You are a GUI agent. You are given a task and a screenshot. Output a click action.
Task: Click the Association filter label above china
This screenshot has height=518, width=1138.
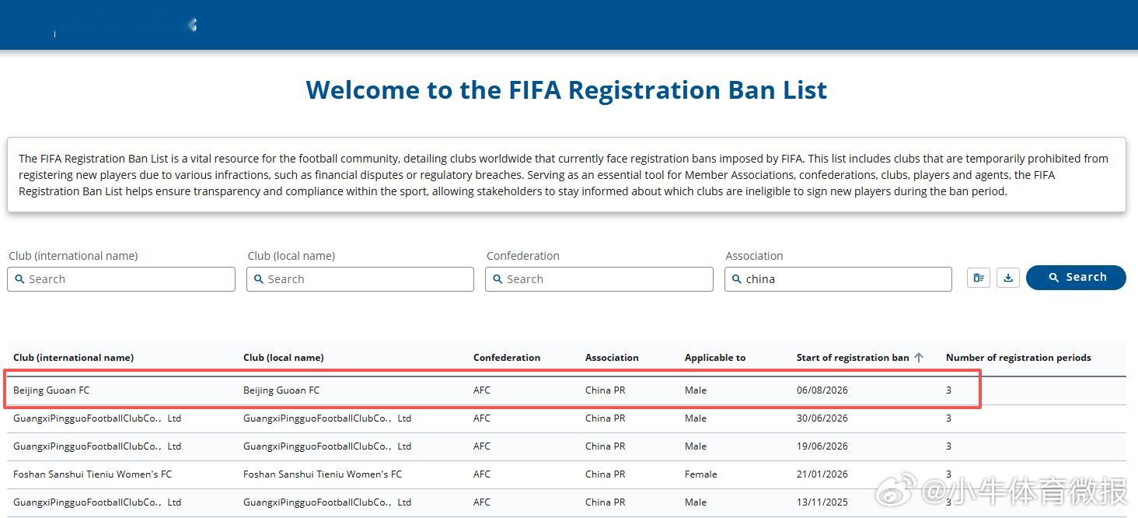click(754, 256)
